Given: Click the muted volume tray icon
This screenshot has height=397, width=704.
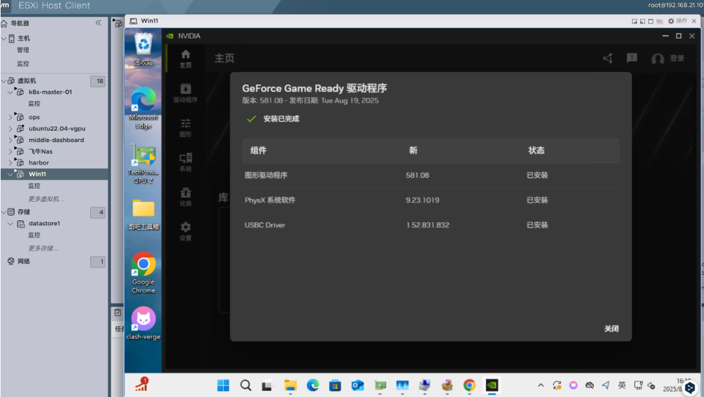Looking at the screenshot, I should (651, 386).
